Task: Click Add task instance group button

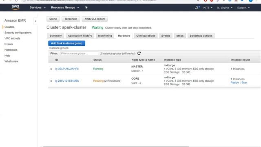Action: (x=67, y=43)
